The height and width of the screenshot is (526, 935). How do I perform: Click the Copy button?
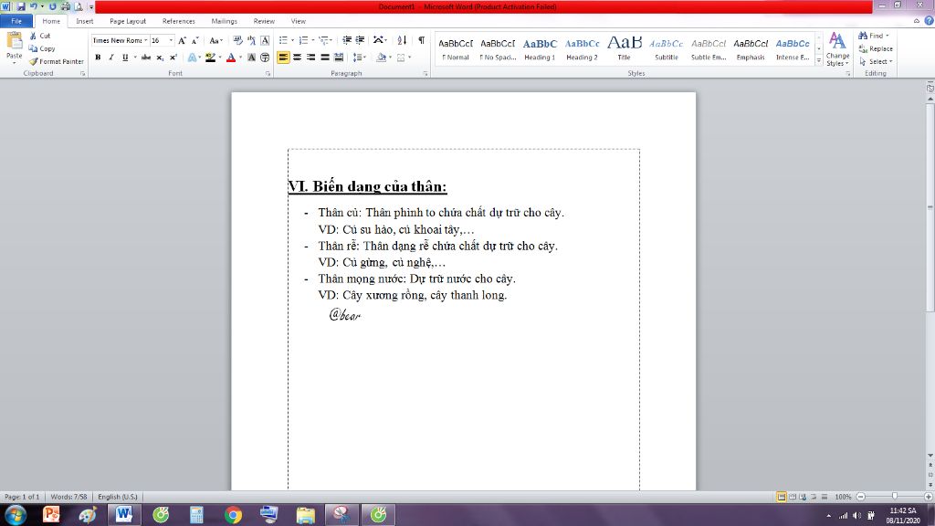(x=42, y=49)
